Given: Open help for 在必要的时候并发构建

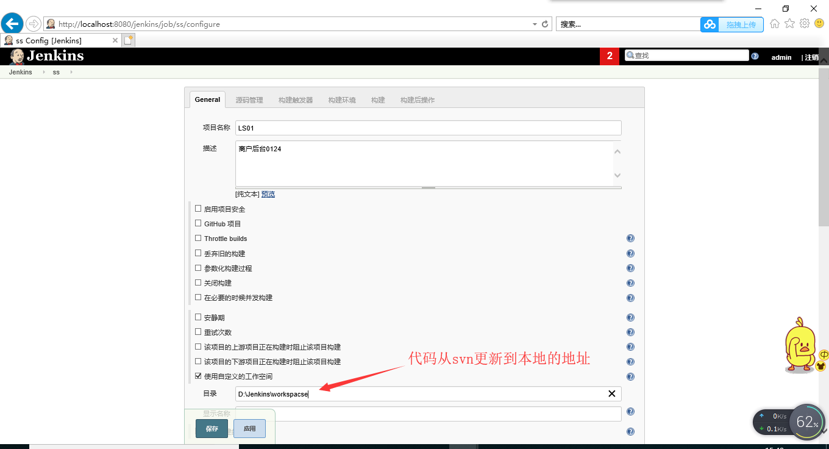Looking at the screenshot, I should [630, 298].
